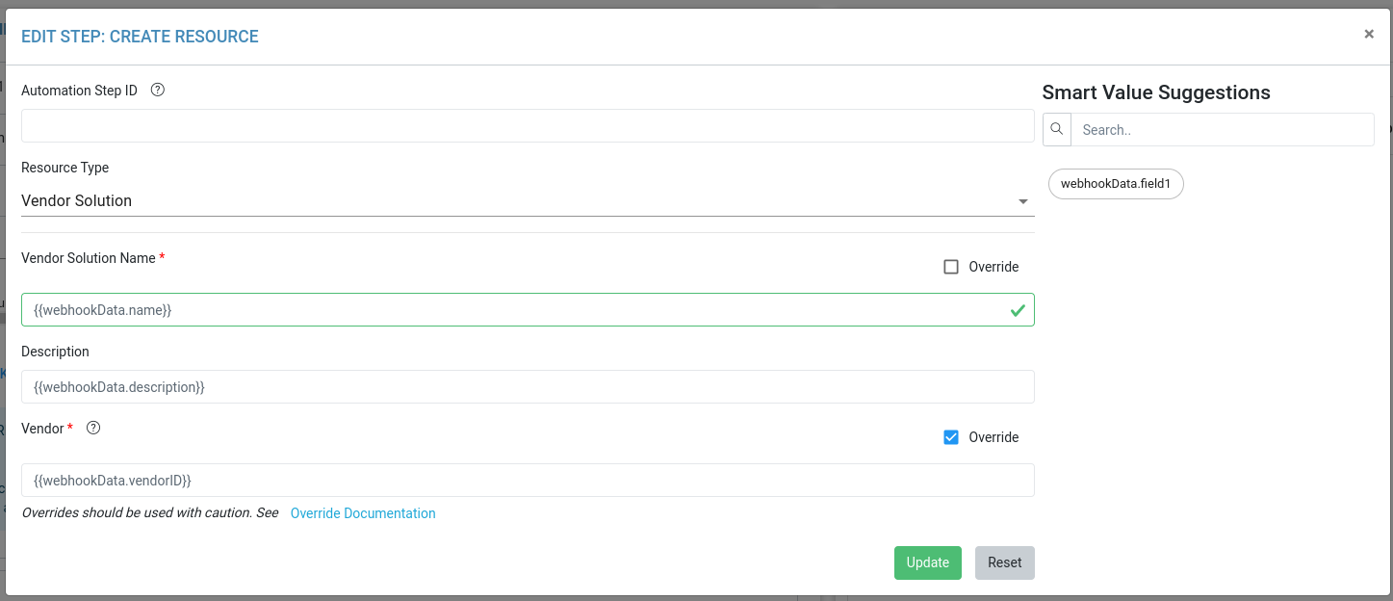Screen dimensions: 1393x601
Task: Uncheck the Vendor Override checkbox
Action: [951, 437]
